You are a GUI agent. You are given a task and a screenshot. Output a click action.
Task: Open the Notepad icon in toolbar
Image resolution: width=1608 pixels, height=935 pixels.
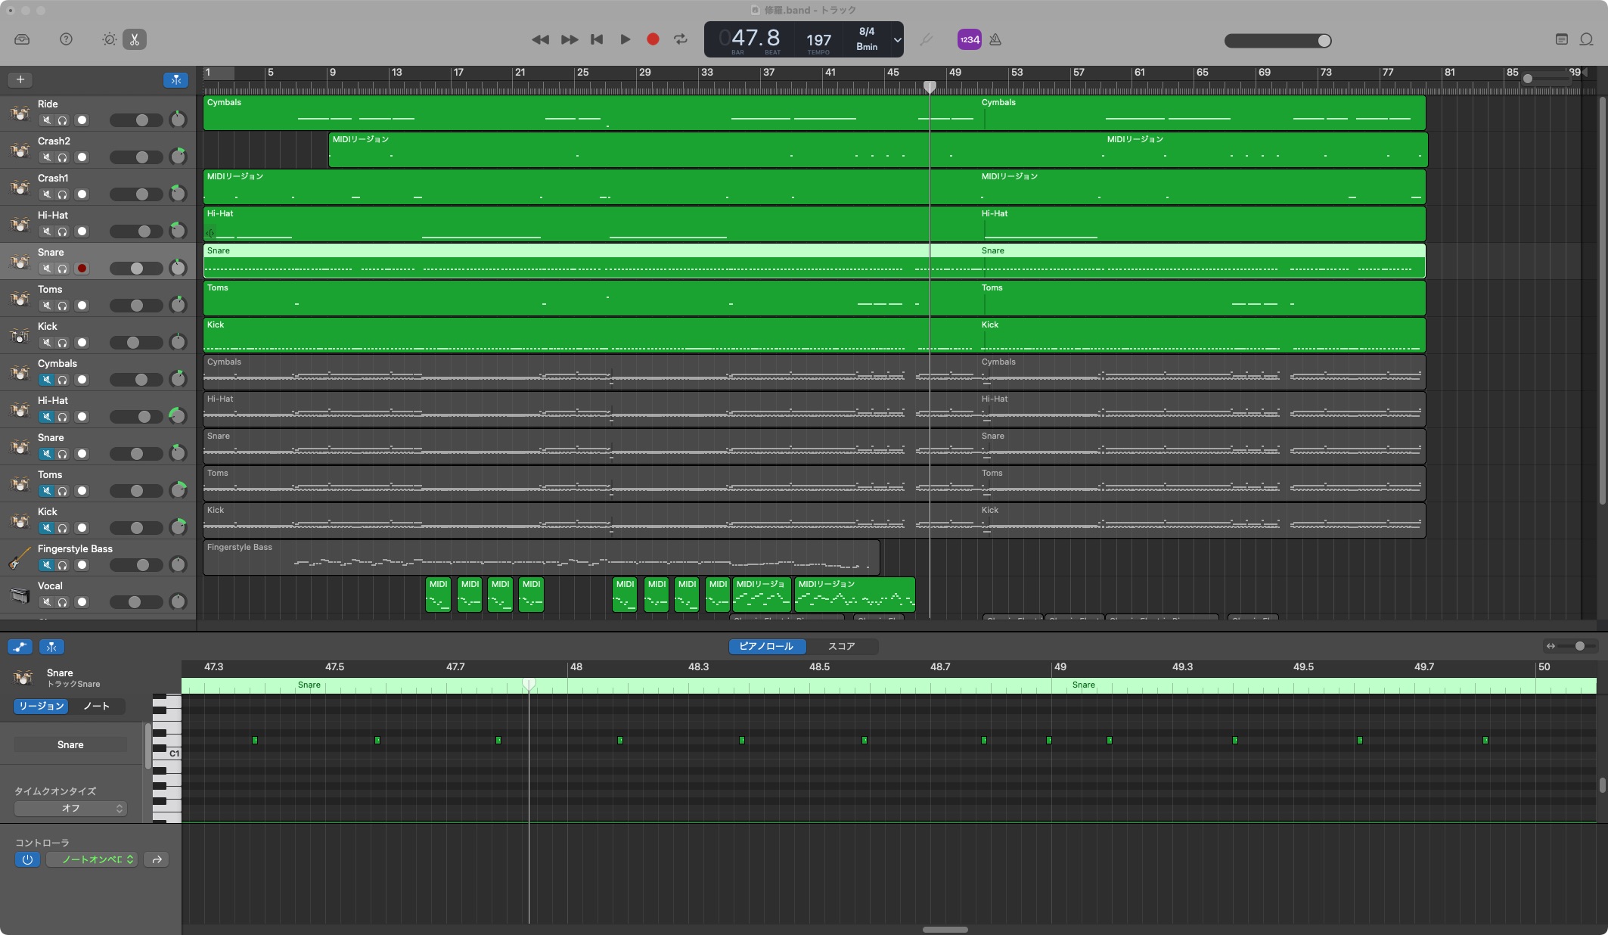pyautogui.click(x=1561, y=39)
